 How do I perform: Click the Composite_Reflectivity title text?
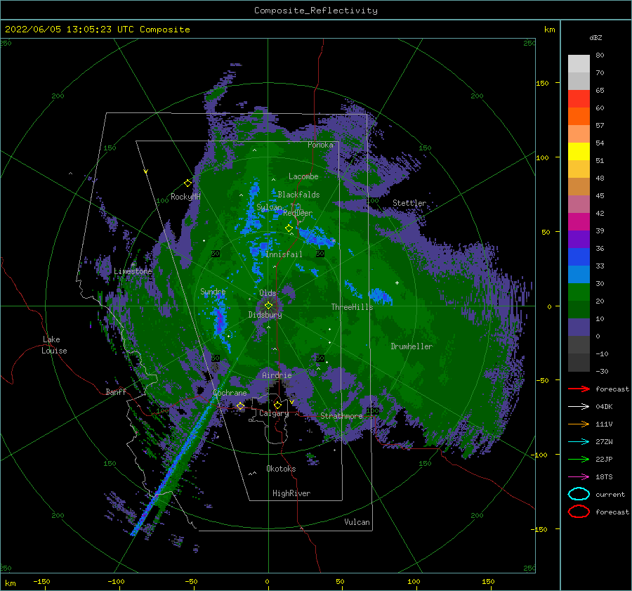coord(316,11)
